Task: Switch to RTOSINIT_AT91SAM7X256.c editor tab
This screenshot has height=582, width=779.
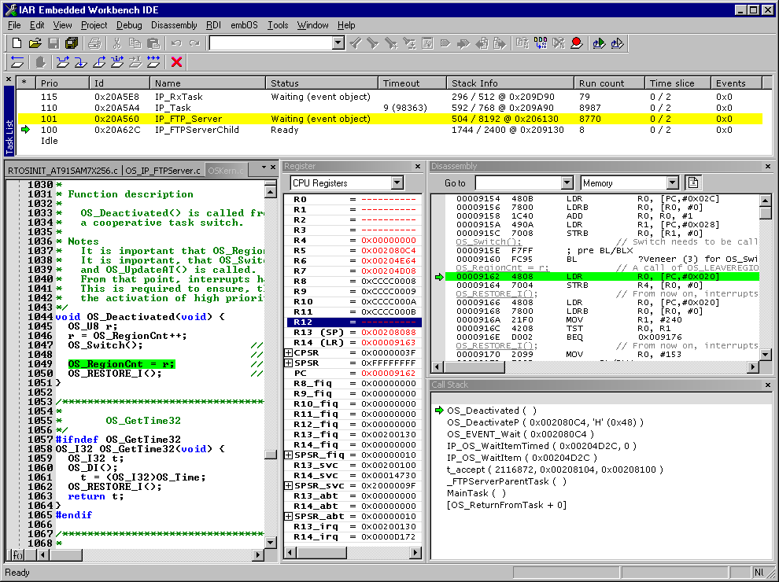Action: [63, 171]
